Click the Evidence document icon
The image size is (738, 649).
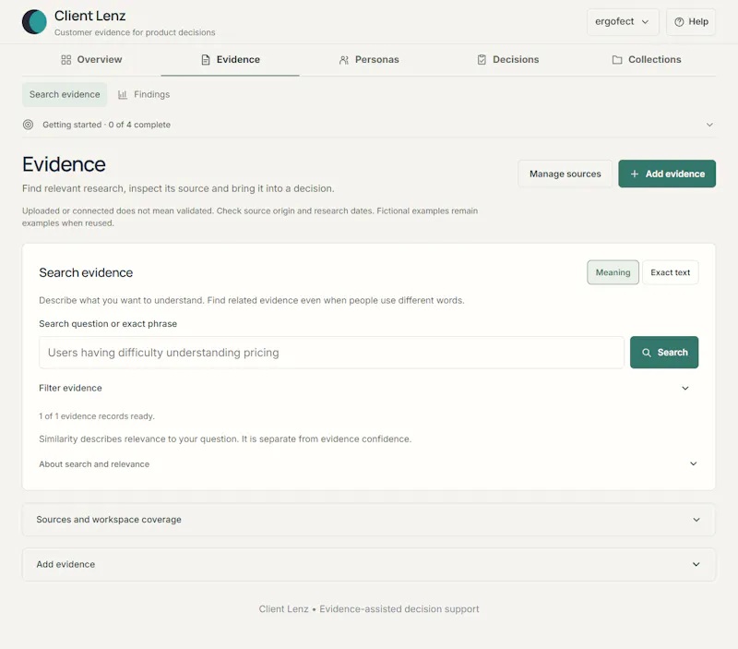[x=205, y=60]
